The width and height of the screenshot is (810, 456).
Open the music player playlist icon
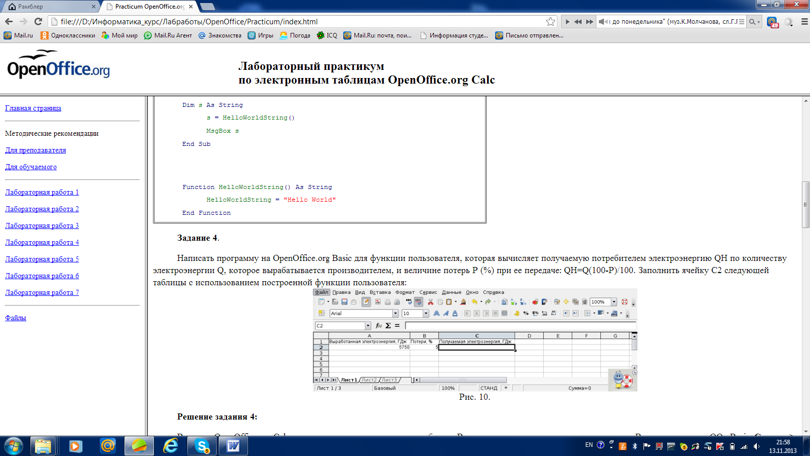742,22
